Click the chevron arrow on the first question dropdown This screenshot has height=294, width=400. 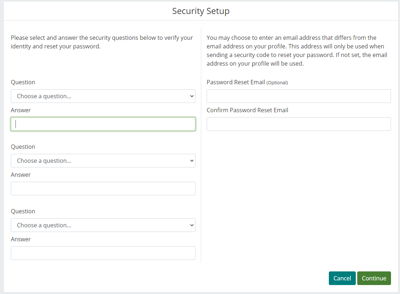[x=192, y=96]
